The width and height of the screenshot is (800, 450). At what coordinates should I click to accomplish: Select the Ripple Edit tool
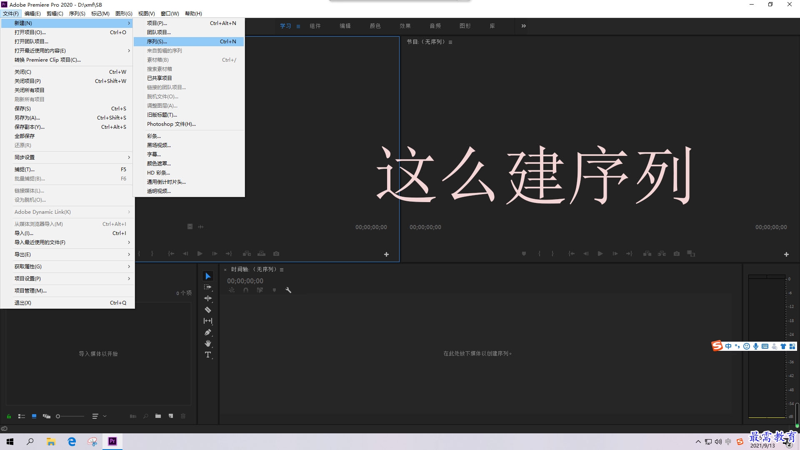pos(208,298)
